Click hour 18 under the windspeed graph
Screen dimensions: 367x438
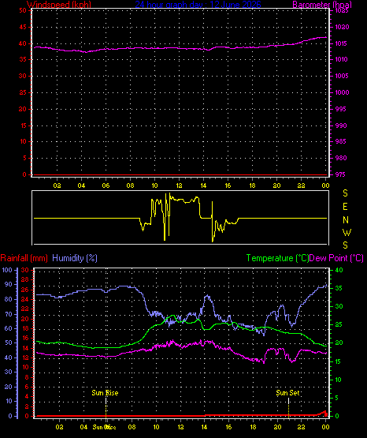252,185
